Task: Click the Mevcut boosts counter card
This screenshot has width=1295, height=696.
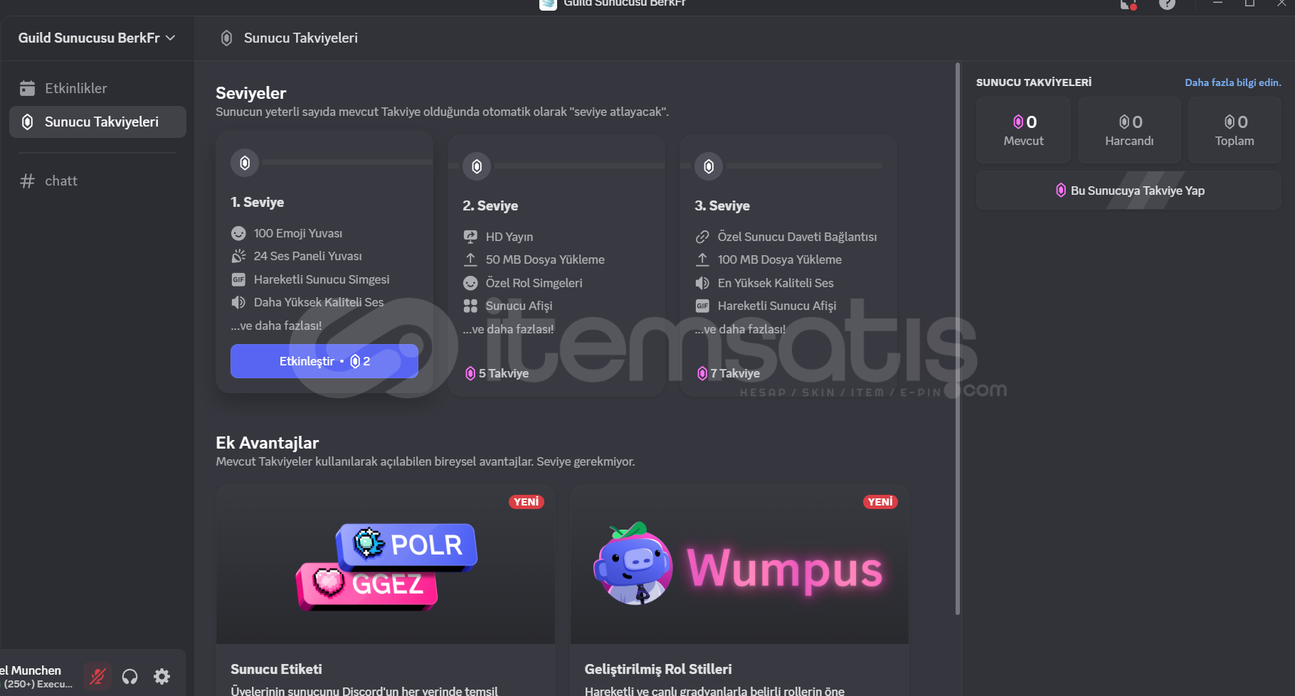Action: coord(1023,130)
